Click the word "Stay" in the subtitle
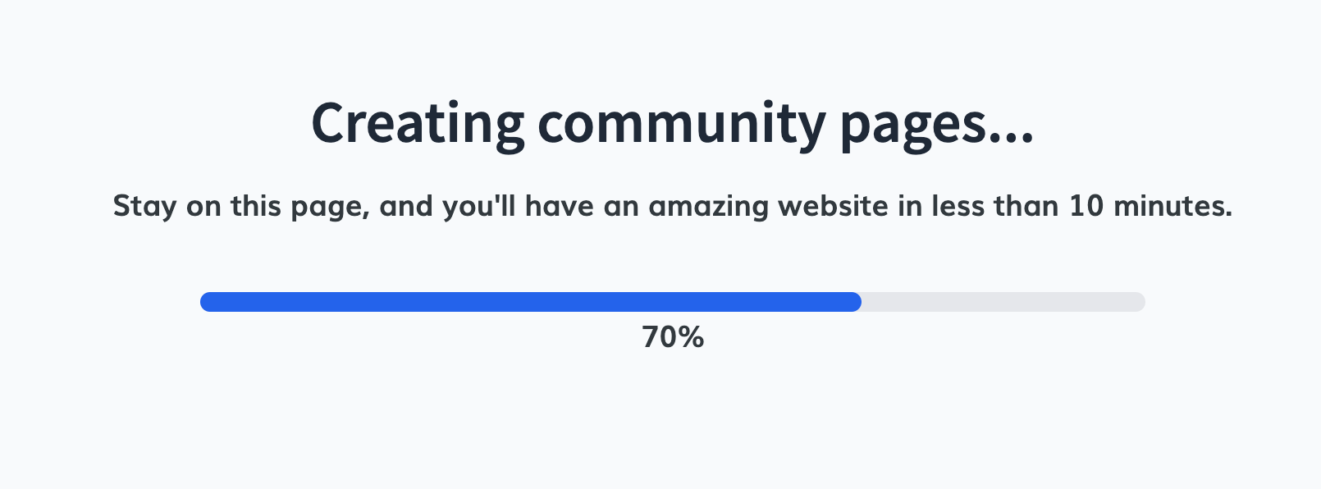 (144, 206)
